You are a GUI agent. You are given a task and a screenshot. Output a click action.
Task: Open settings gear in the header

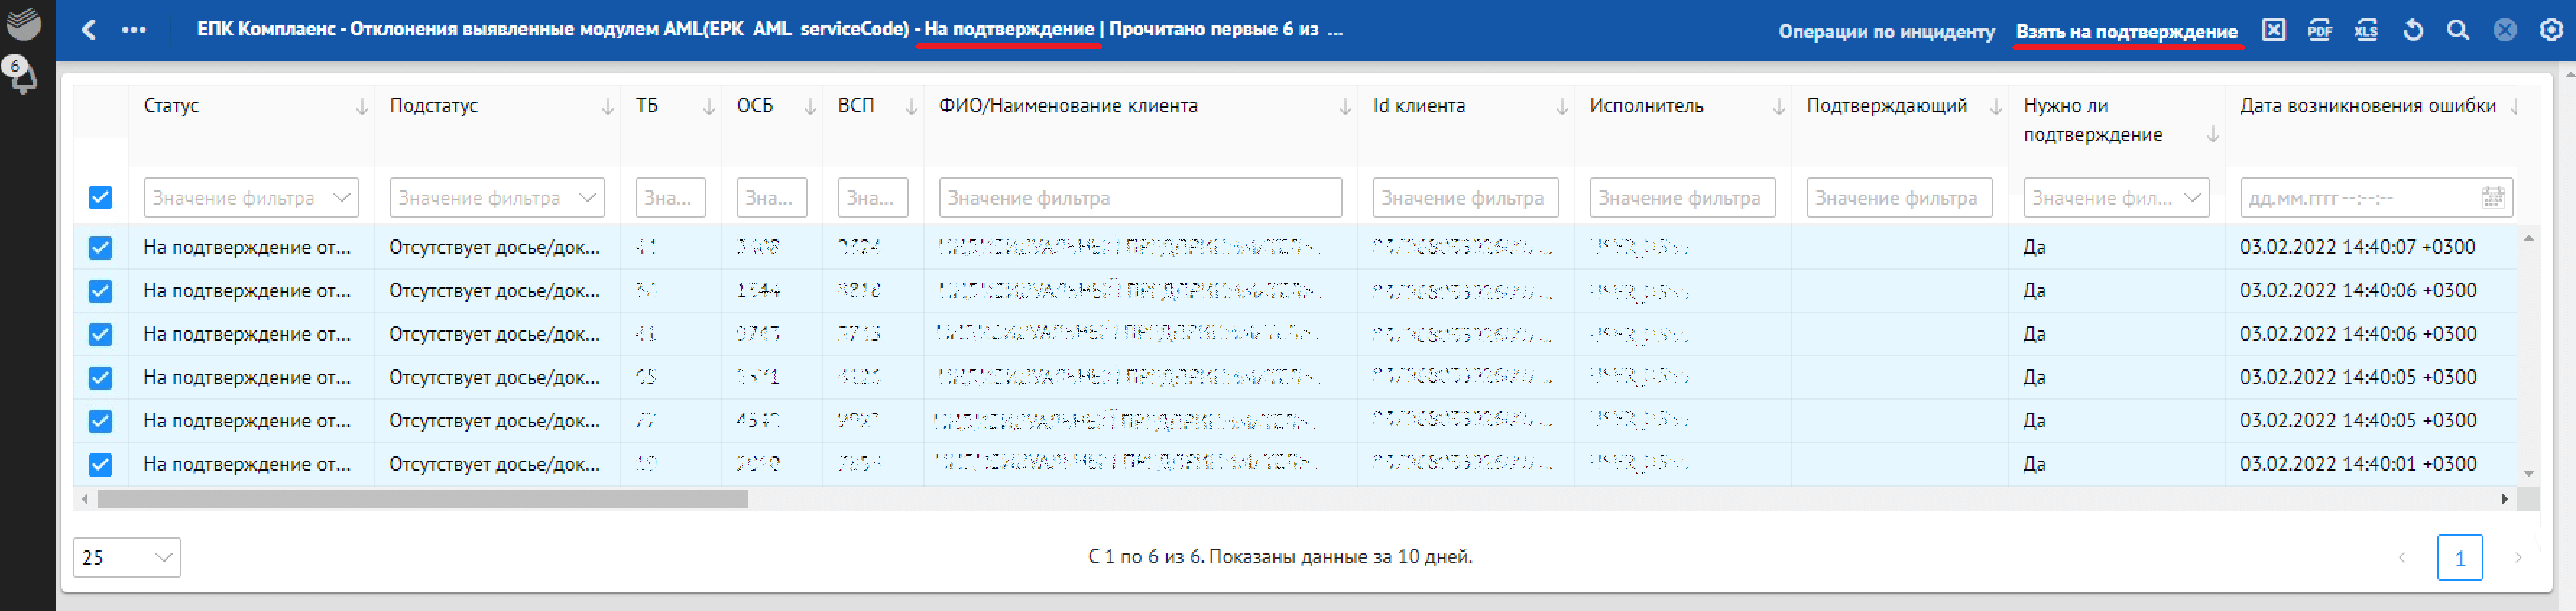tap(2550, 30)
